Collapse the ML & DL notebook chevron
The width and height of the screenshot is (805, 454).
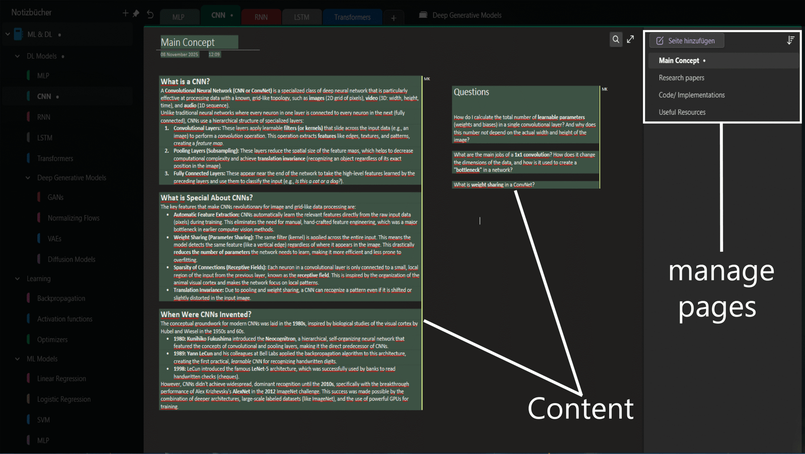point(8,34)
